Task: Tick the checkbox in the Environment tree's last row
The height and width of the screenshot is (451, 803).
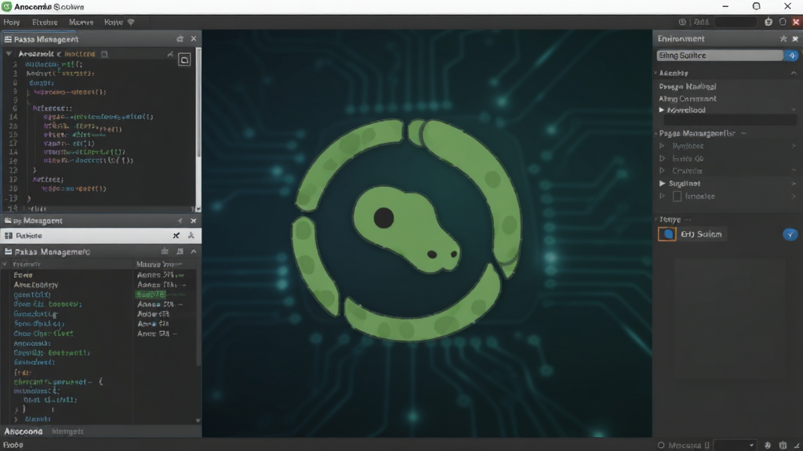Action: tap(677, 197)
